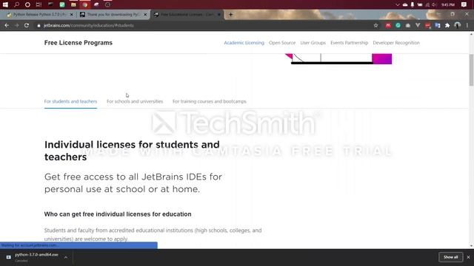Select For schools and universities tab
The height and width of the screenshot is (266, 474).
point(135,101)
